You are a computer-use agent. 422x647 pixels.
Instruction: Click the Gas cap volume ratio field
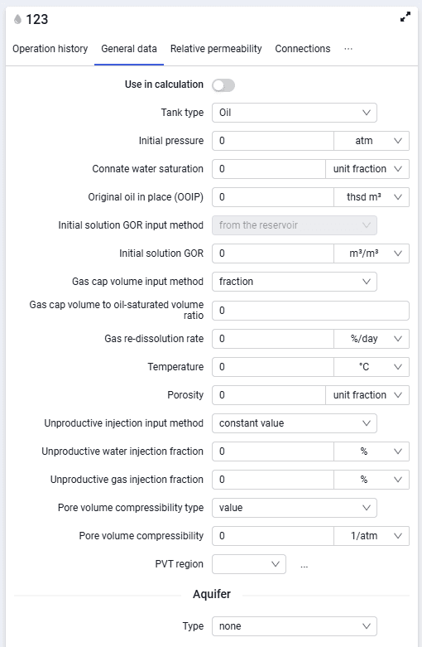[311, 311]
